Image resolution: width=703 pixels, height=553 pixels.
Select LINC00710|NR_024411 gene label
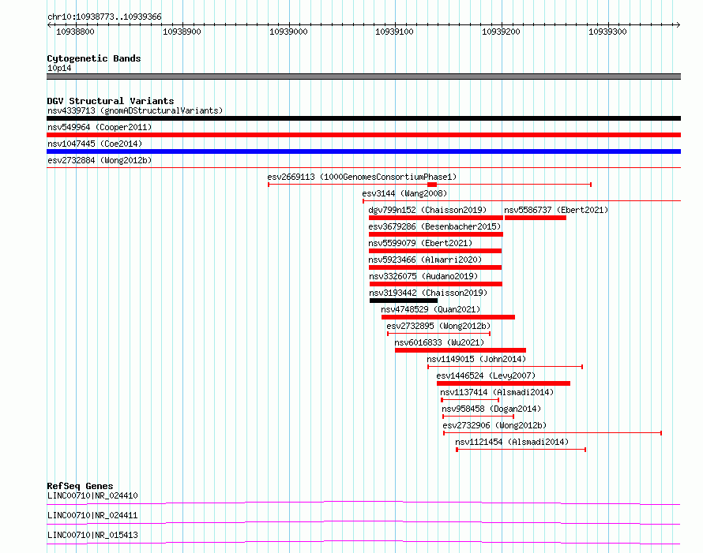tap(92, 515)
